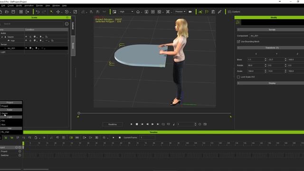Screen dimensions: 304x171
Task: Open the Edit menu
Action: coord(3,6)
